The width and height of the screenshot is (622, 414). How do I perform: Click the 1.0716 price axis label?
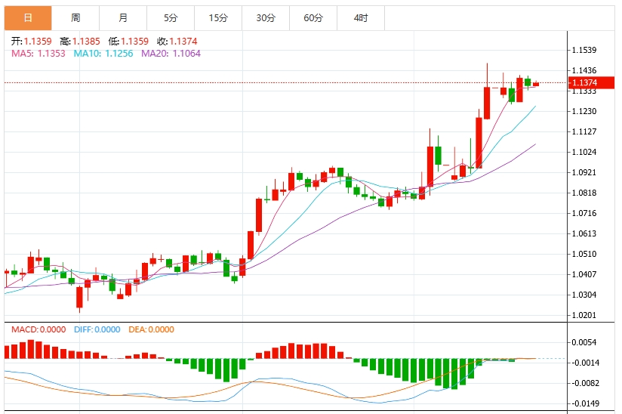pyautogui.click(x=584, y=213)
